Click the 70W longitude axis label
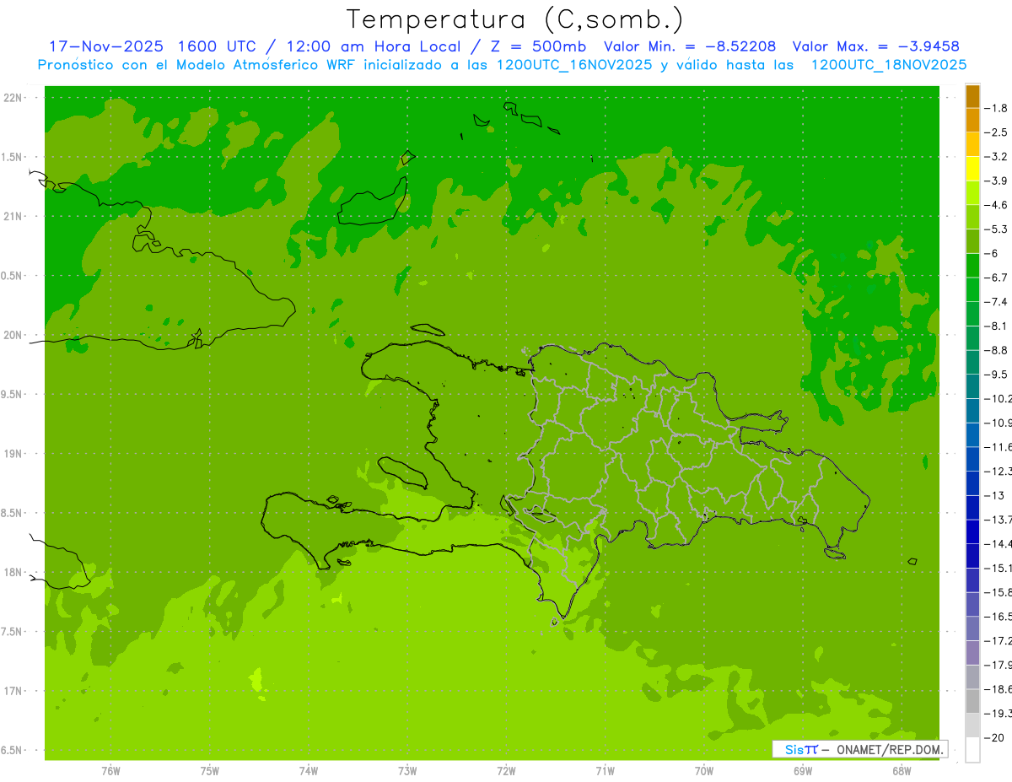 pyautogui.click(x=704, y=771)
